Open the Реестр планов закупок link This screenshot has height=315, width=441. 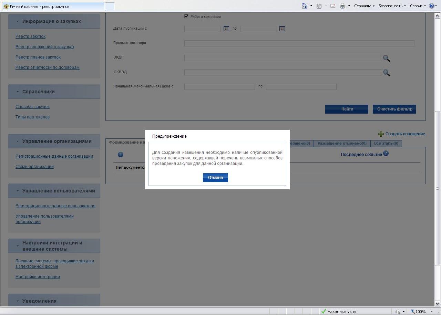(x=38, y=57)
